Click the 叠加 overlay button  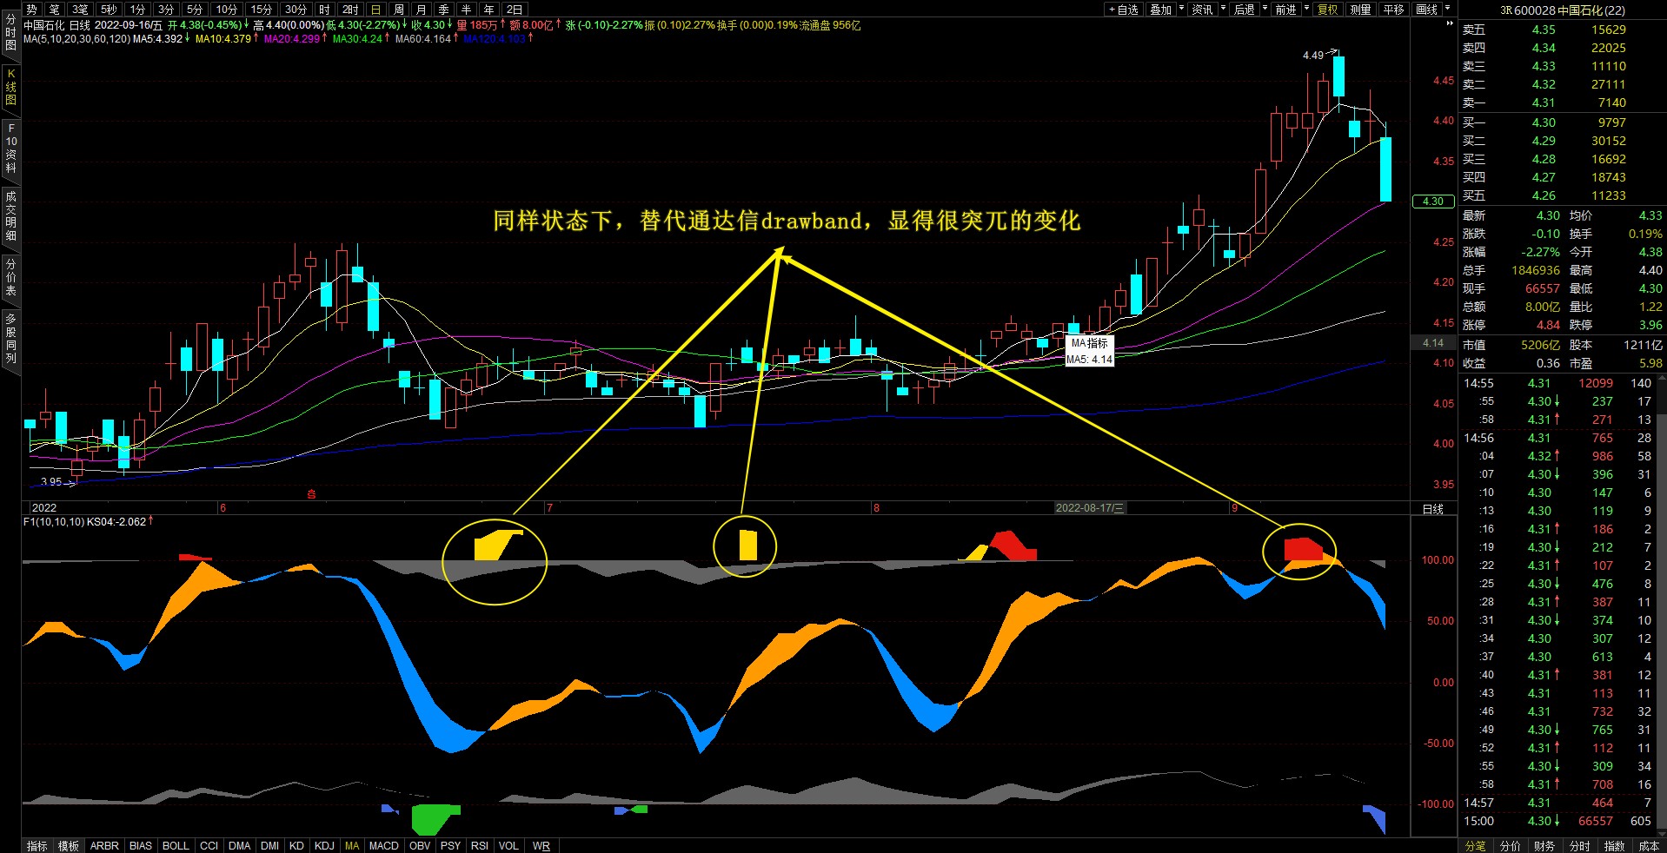[x=1160, y=10]
